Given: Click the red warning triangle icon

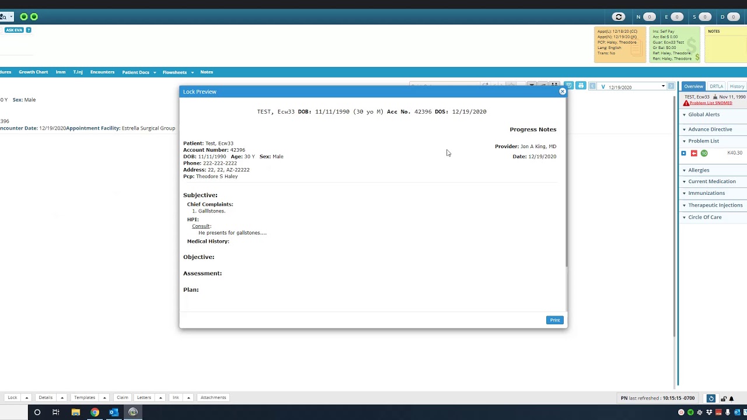Looking at the screenshot, I should (x=686, y=103).
